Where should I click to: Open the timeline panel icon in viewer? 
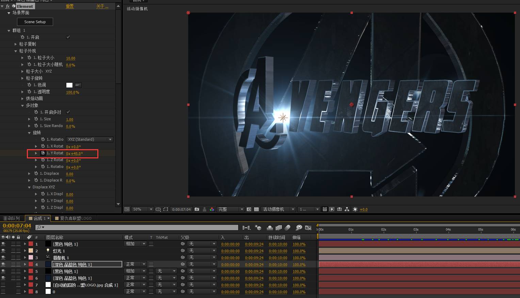point(339,209)
